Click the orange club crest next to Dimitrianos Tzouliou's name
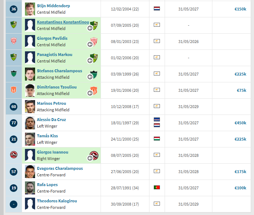This screenshot has height=215, width=254. [94, 90]
